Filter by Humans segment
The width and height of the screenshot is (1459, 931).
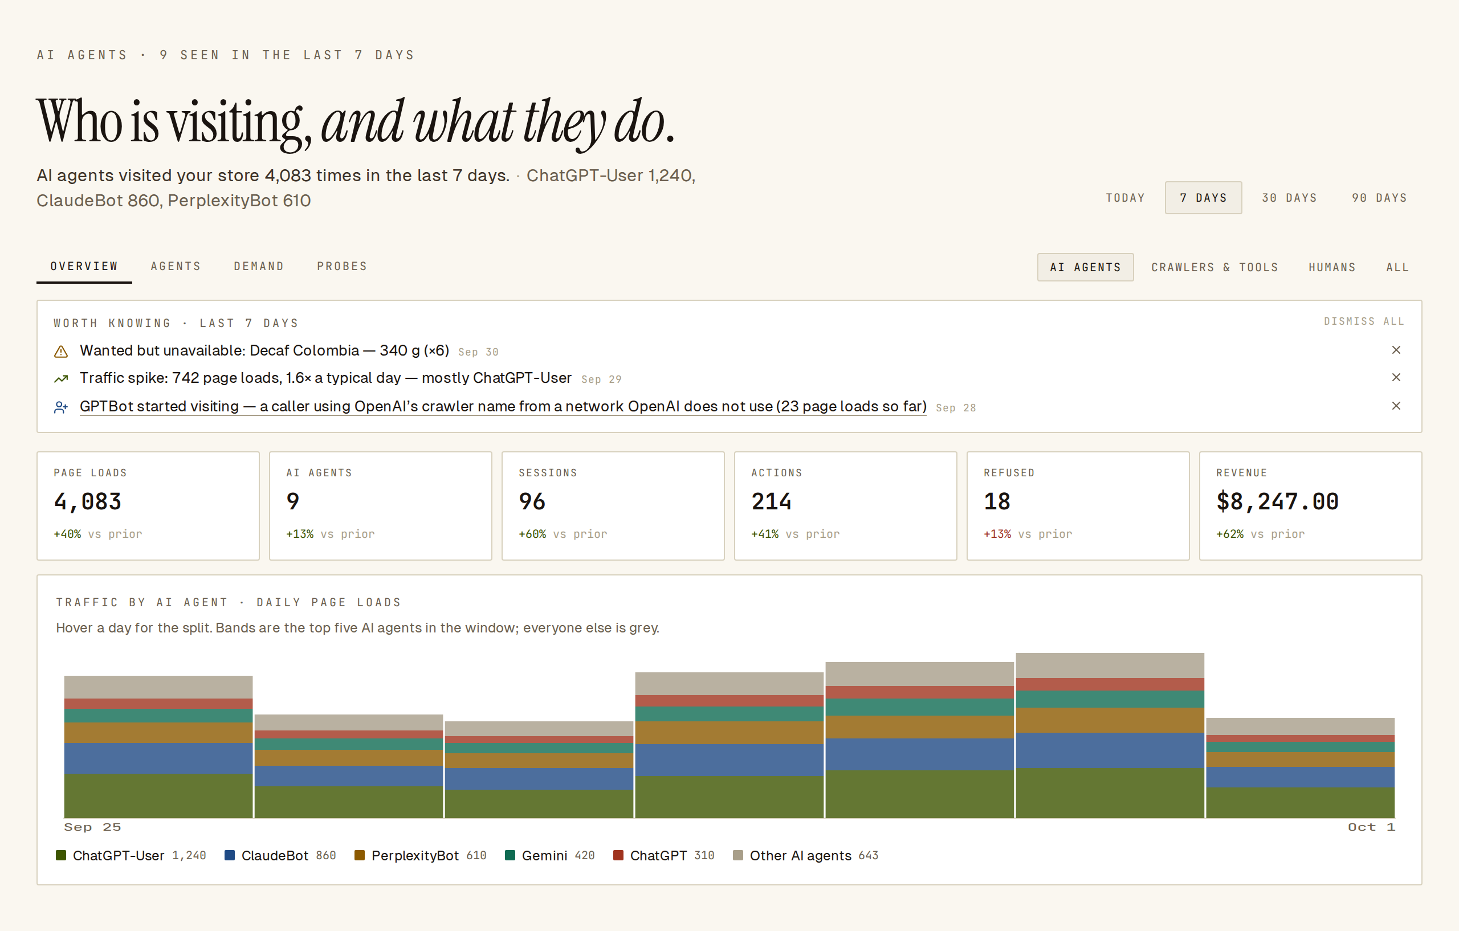(x=1332, y=267)
